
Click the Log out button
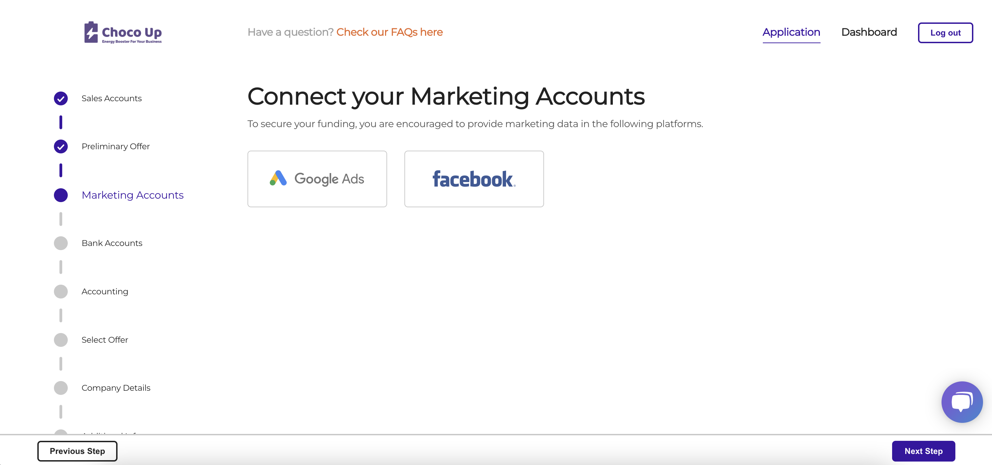(x=945, y=33)
